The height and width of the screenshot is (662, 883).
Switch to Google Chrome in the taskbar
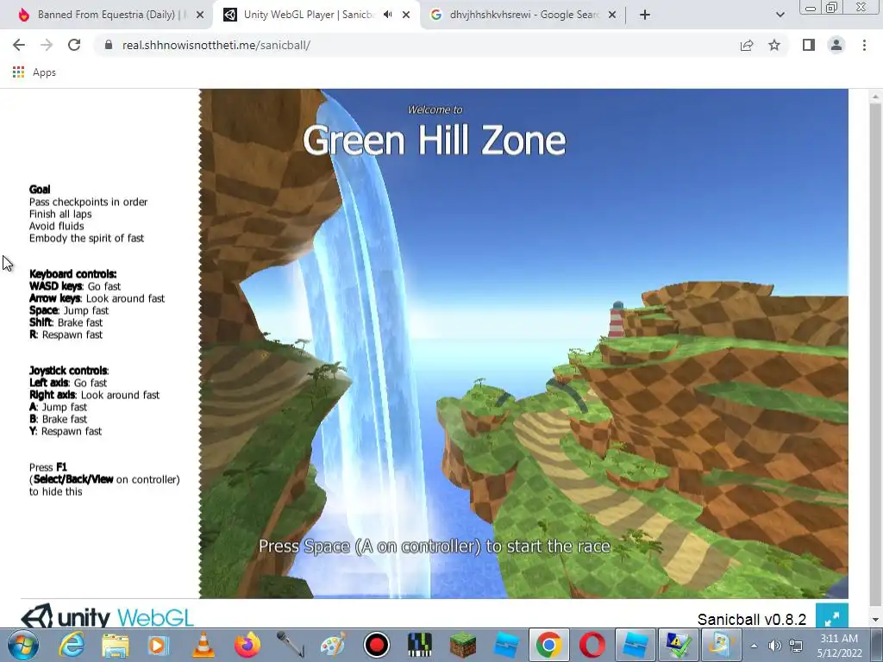[x=548, y=645]
